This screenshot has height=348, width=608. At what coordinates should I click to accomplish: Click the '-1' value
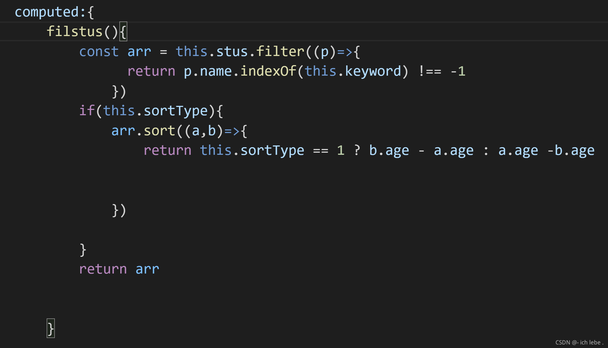(458, 72)
